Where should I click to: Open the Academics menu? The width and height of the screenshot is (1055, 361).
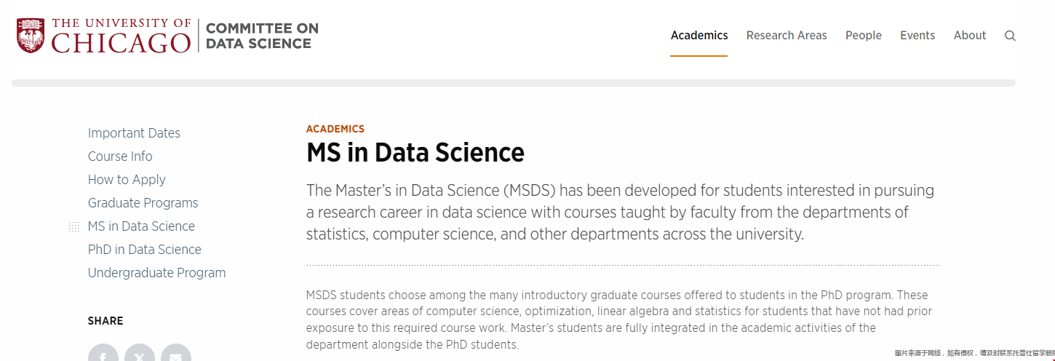(x=699, y=35)
